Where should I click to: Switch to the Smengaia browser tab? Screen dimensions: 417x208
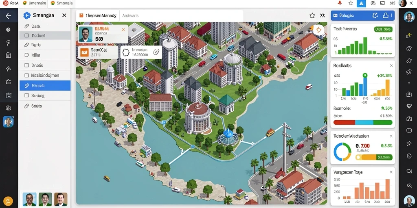pos(61,3)
